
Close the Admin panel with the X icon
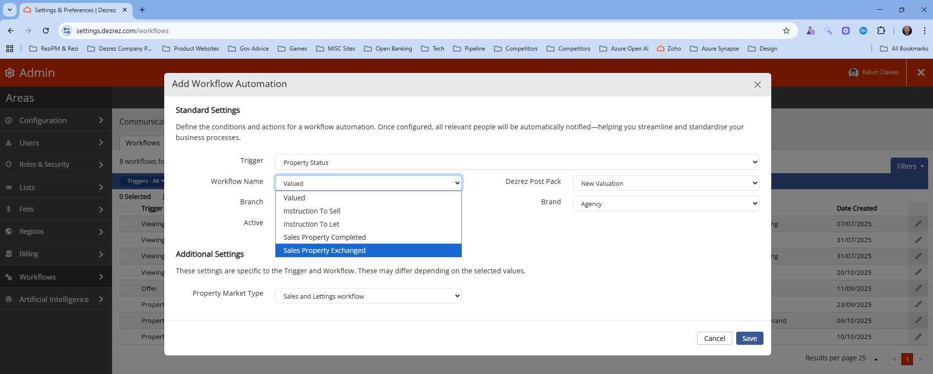click(x=920, y=72)
